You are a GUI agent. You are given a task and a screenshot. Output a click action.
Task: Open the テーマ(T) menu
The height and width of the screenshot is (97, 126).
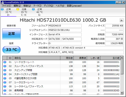[37, 6]
